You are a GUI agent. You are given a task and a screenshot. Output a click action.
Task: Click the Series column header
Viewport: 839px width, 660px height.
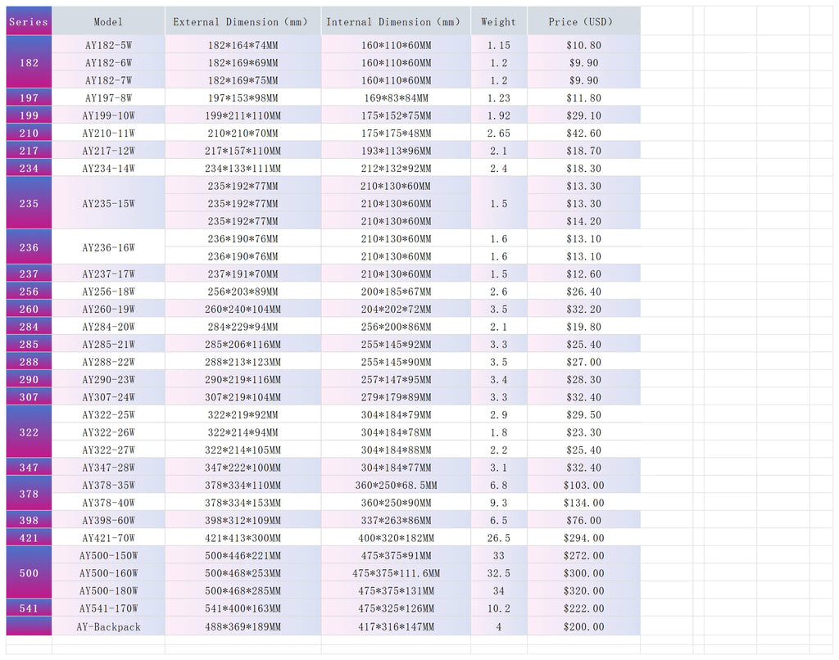[29, 21]
